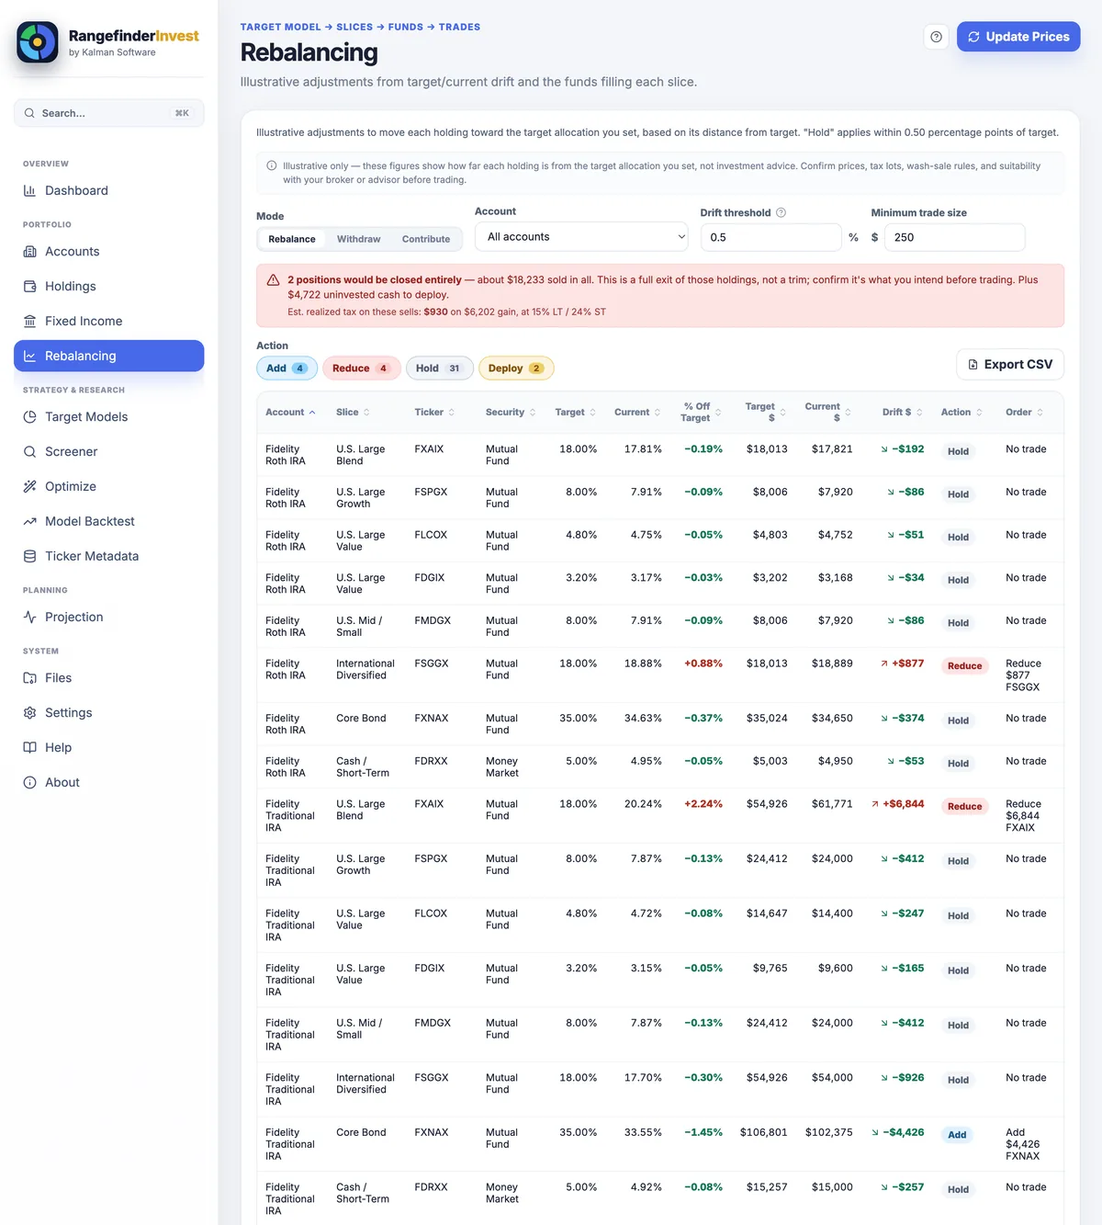Click the $18,889 current value
Viewport: 1102px width, 1225px height.
point(832,664)
